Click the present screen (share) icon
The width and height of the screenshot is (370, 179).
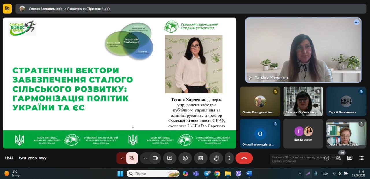[x=170, y=158]
